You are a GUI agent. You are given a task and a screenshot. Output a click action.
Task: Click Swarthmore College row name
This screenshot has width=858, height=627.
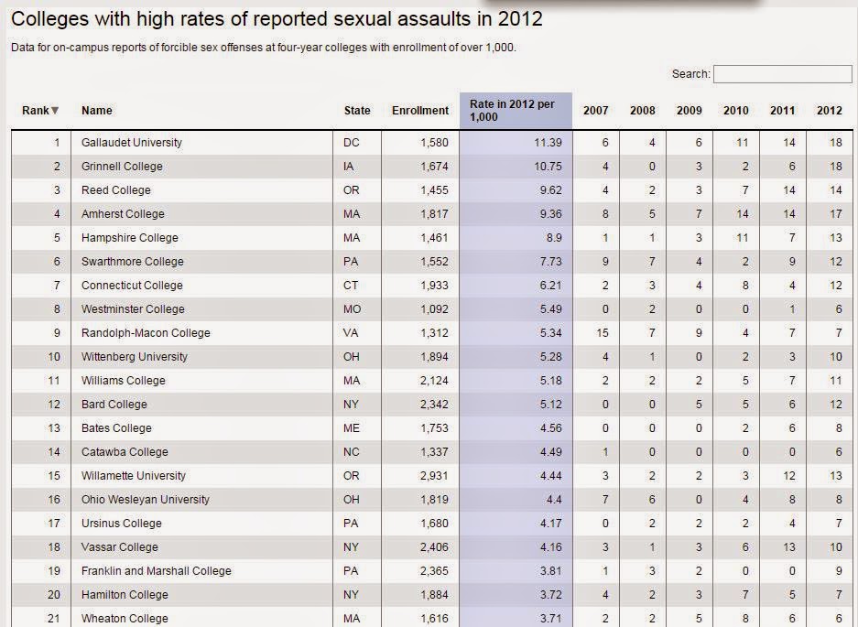(133, 262)
